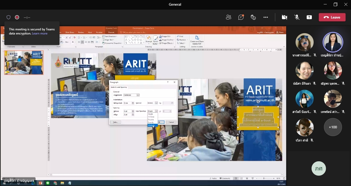Viewport: 351px width, 186px height.
Task: Switch to the Format ribbon tab
Action: point(111,32)
